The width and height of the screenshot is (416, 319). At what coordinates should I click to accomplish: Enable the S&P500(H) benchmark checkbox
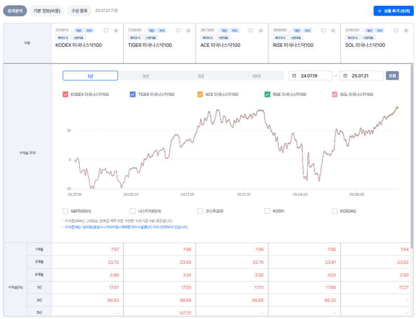pyautogui.click(x=65, y=211)
